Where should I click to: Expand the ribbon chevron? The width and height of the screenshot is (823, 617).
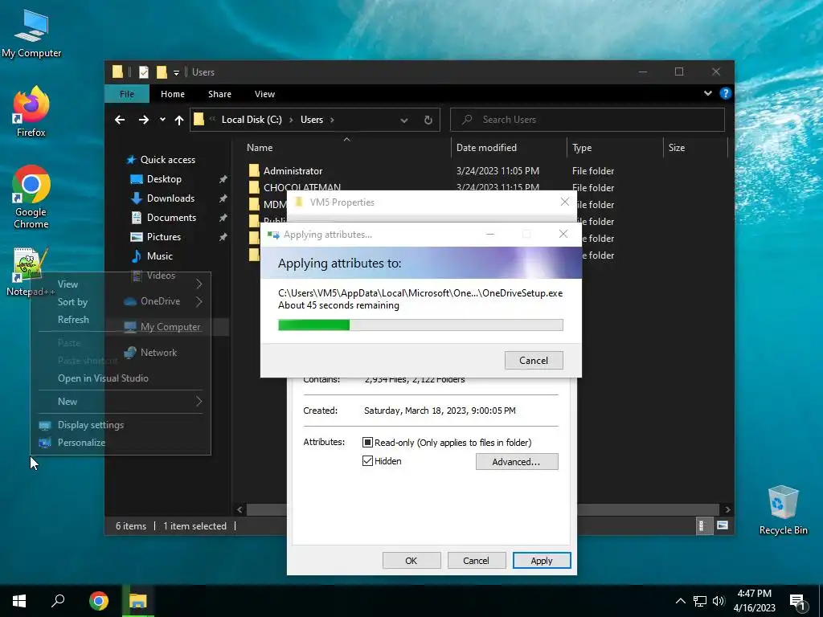coord(708,93)
